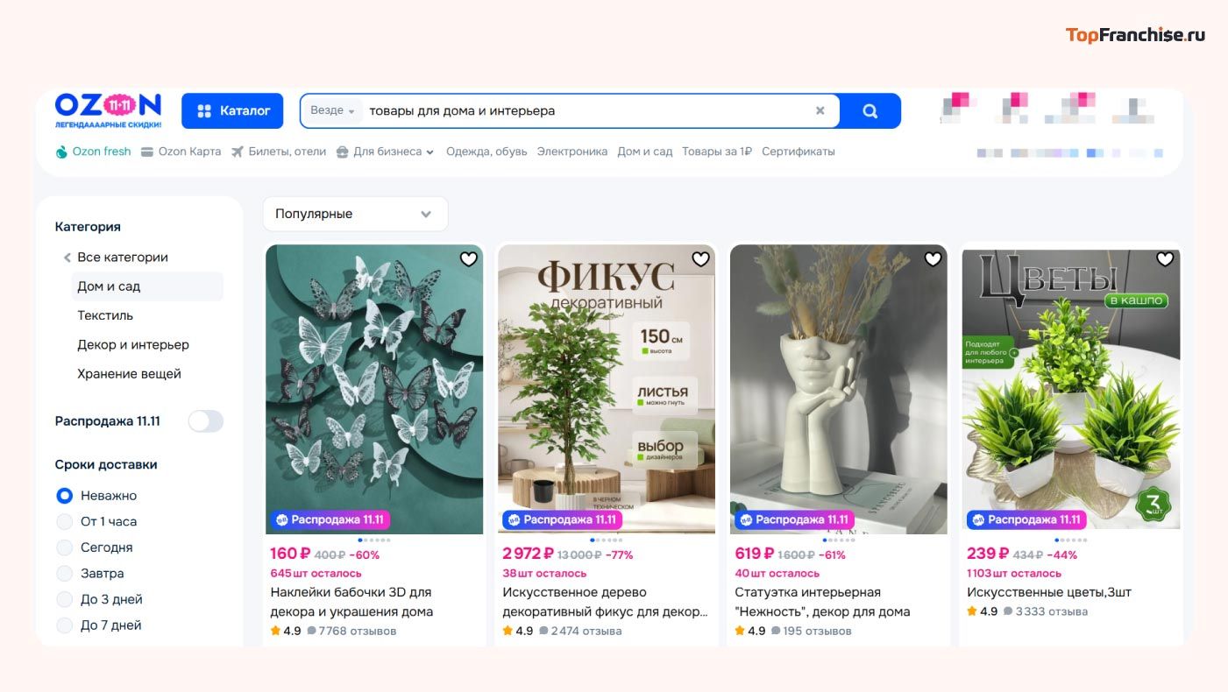Open the Электроника menu item
Screen dimensions: 1228x692
(571, 151)
